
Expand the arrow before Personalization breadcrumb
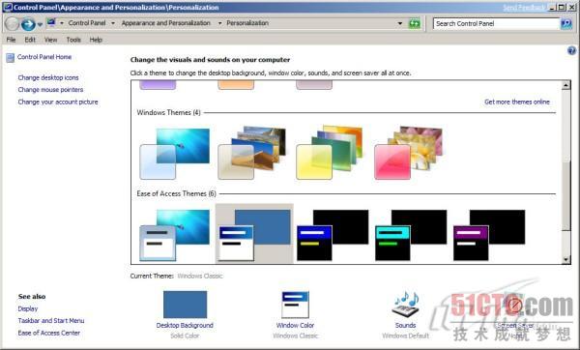(219, 23)
